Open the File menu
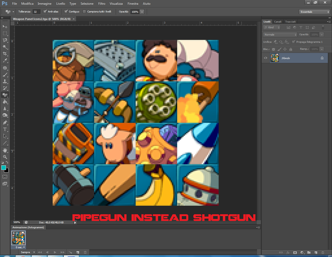 (x=15, y=4)
